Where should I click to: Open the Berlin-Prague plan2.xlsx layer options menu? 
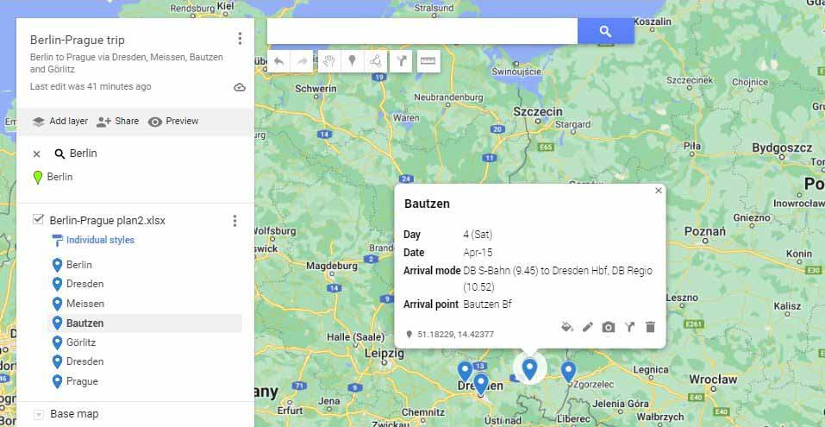(x=234, y=221)
